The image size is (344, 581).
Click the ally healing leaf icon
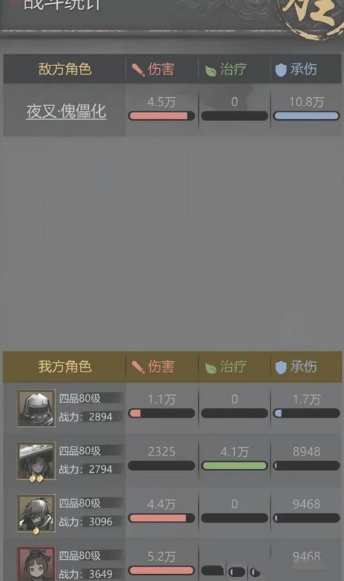[x=211, y=368]
